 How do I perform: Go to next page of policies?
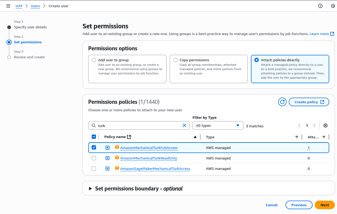point(314,125)
